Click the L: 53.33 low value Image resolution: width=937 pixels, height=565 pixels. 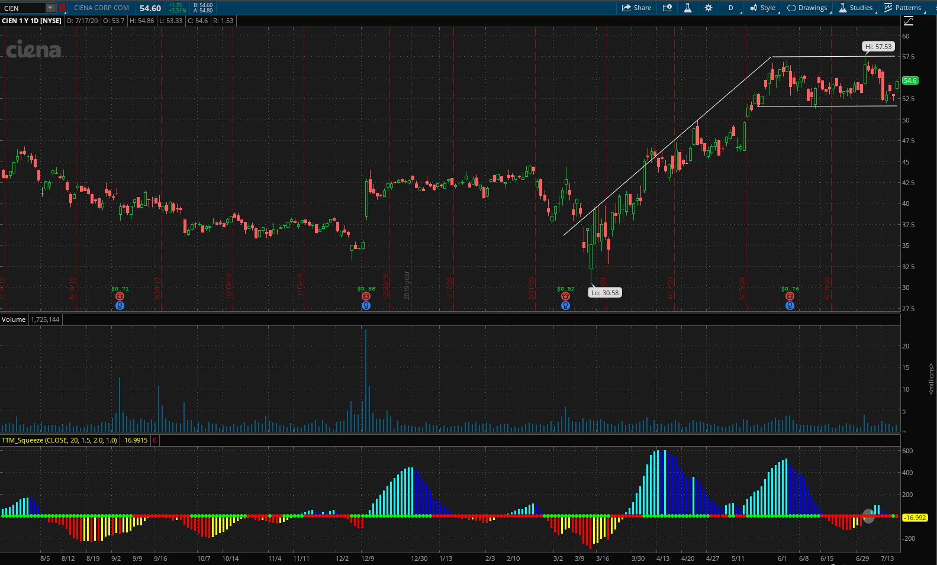[171, 21]
